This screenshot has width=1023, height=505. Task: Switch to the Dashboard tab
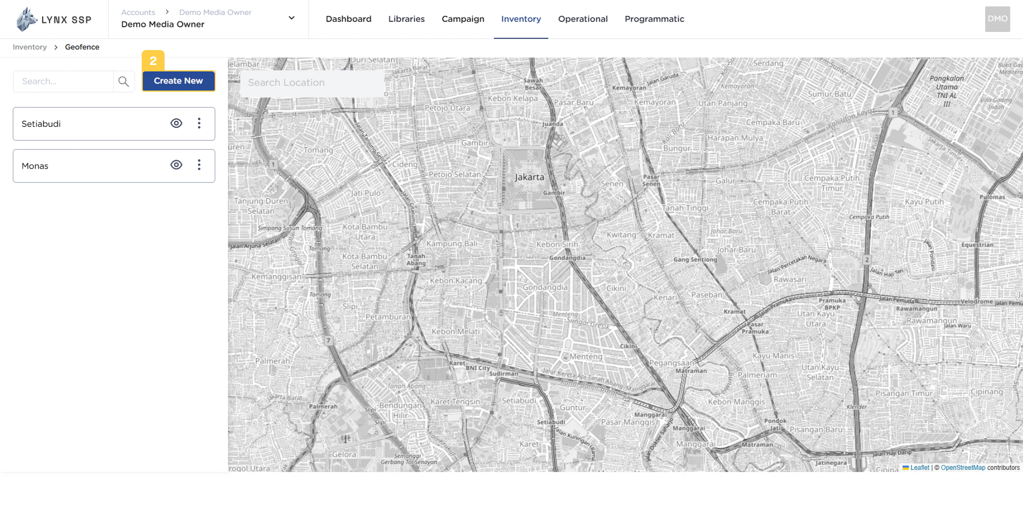coord(348,19)
